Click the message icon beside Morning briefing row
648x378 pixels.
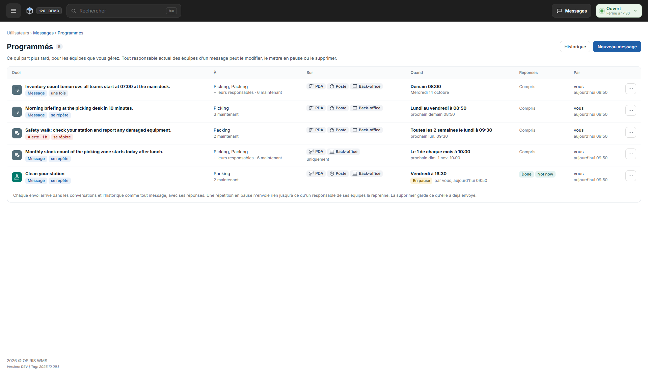(x=17, y=112)
